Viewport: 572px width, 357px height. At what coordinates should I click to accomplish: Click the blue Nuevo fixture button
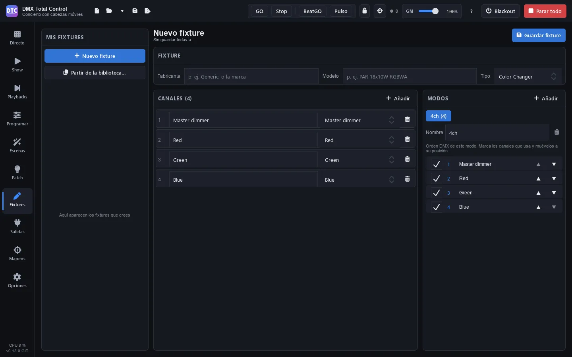[95, 56]
